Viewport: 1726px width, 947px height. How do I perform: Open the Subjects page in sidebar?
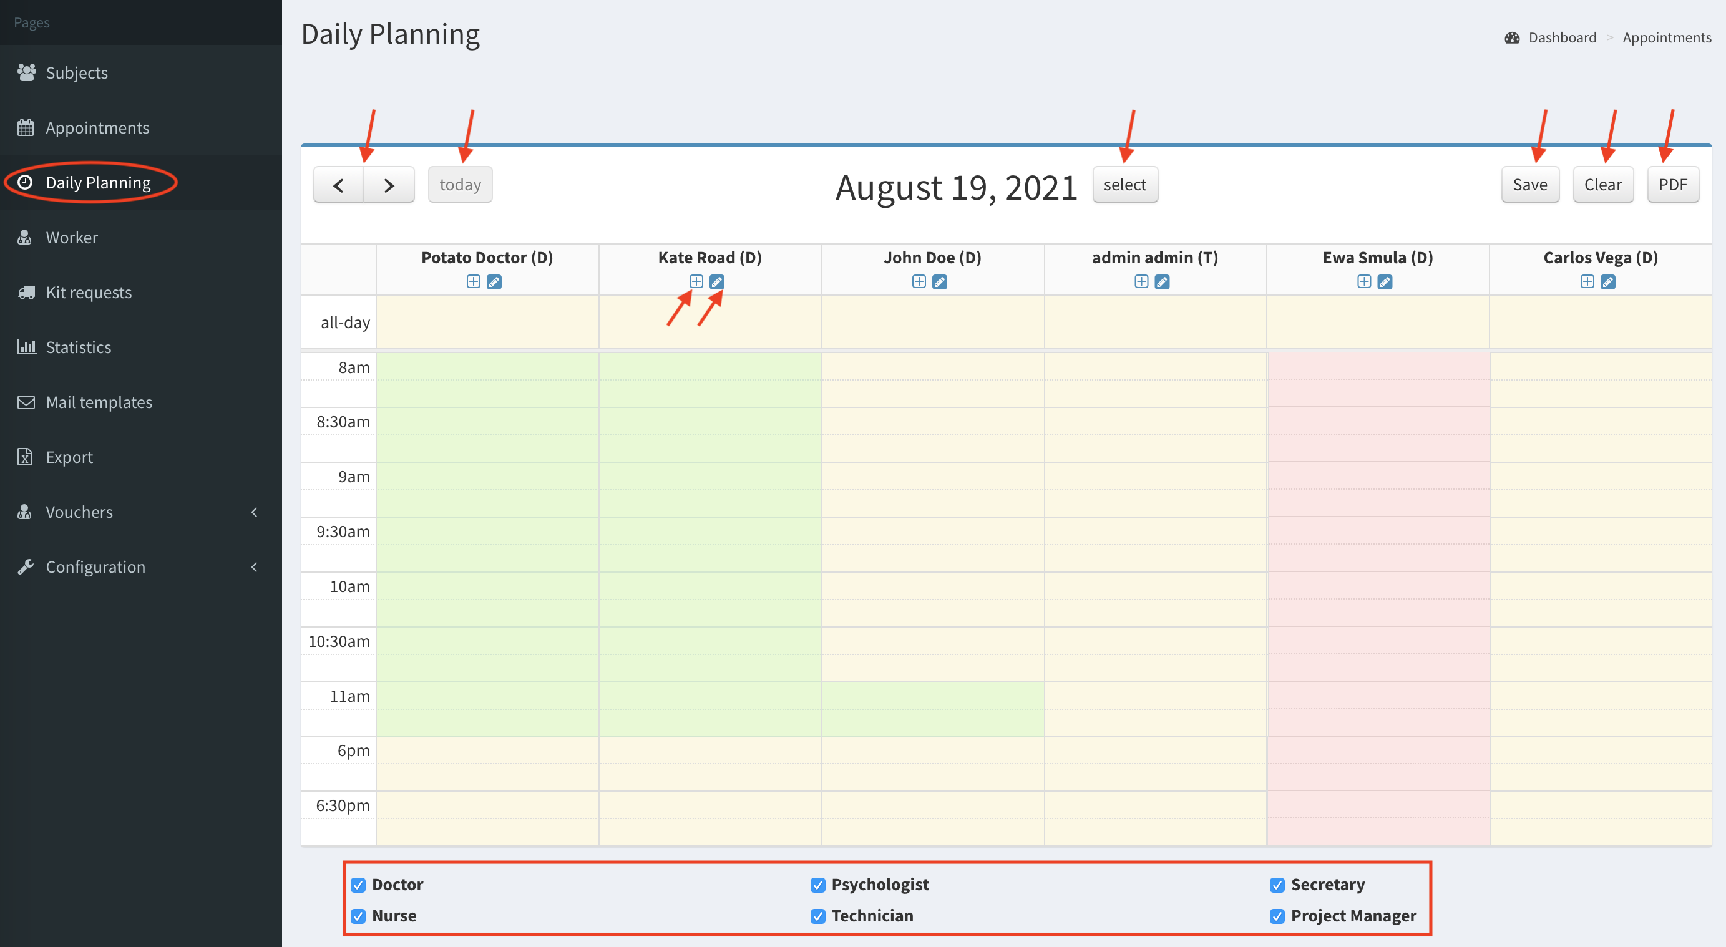(76, 72)
